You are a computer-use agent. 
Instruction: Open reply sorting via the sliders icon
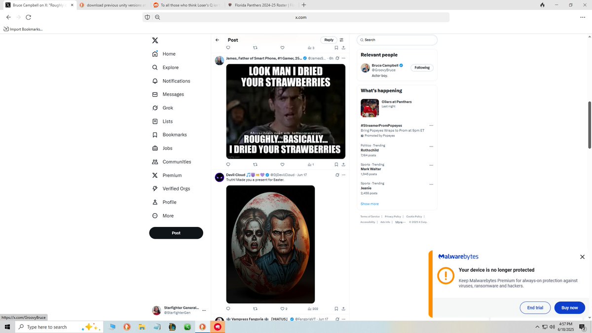(341, 40)
